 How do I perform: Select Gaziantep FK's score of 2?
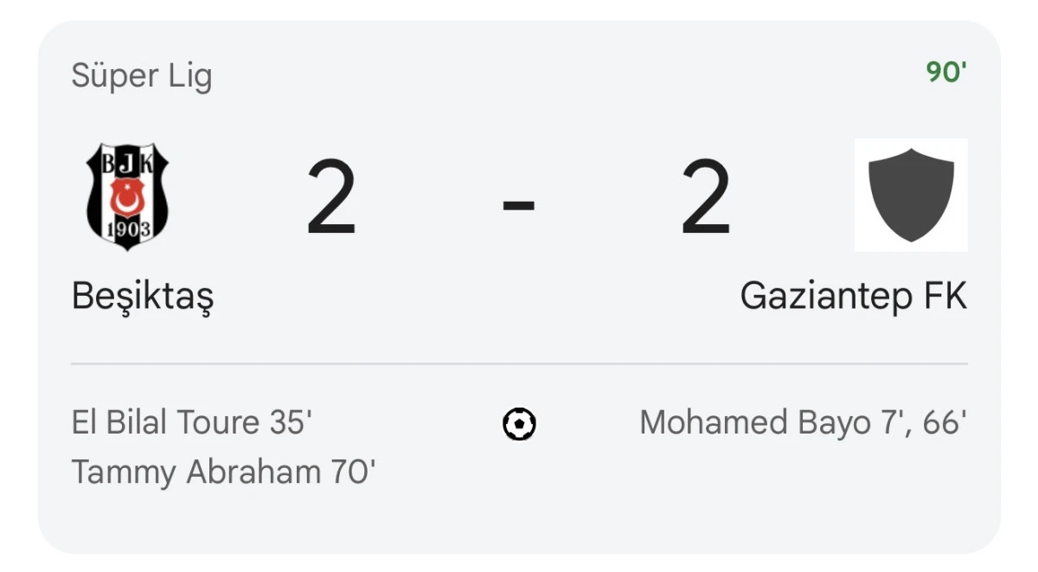(x=706, y=198)
